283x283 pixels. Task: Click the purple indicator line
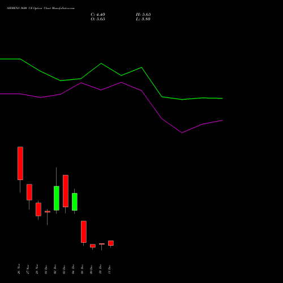click(121, 83)
